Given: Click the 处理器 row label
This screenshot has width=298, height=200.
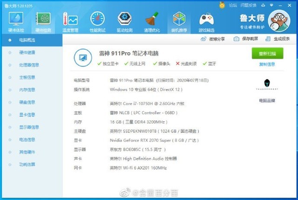Looking at the screenshot, I should point(80,103).
